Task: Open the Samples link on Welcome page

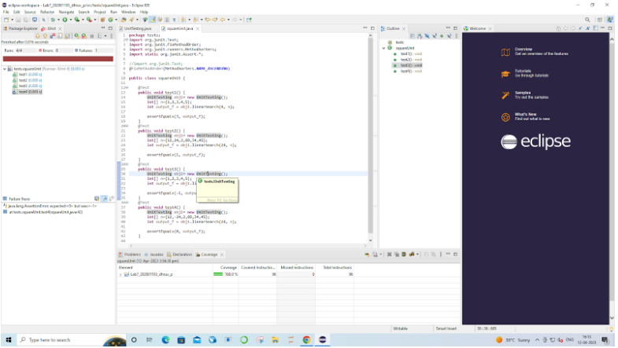Action: point(525,95)
